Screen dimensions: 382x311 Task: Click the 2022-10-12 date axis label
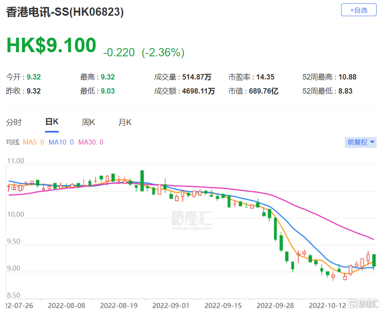coord(327,305)
